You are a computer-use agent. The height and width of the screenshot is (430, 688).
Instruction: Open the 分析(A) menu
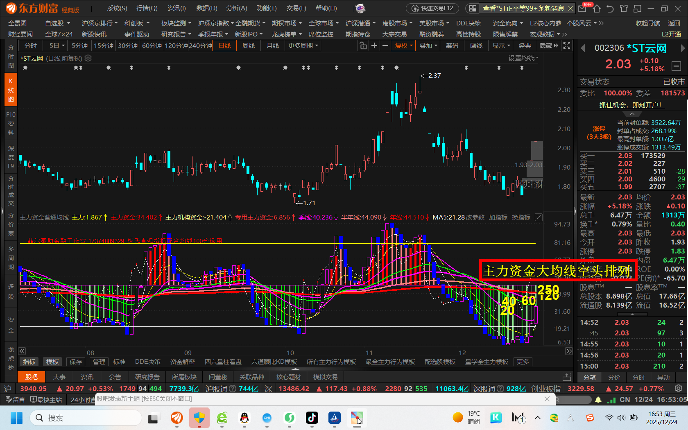point(237,8)
